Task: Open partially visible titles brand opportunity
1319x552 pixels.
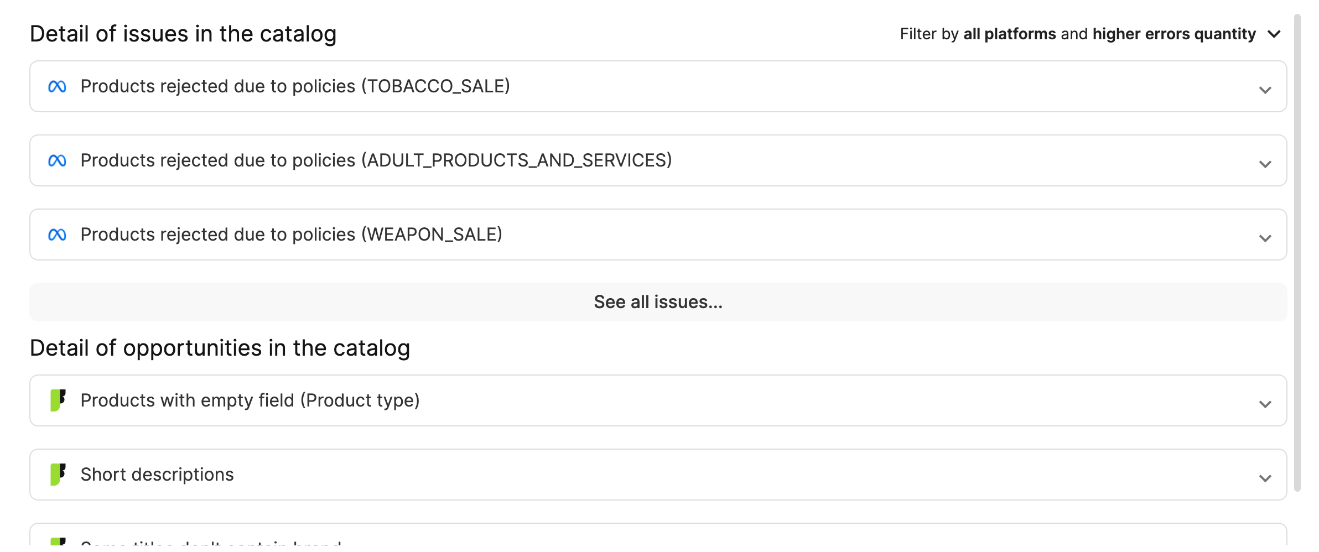Action: [658, 535]
